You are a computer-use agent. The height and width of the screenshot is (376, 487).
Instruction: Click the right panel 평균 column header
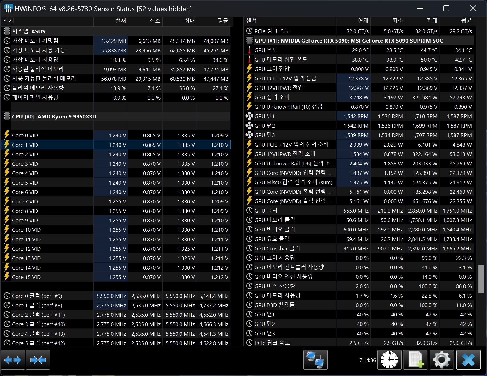pyautogui.click(x=457, y=21)
